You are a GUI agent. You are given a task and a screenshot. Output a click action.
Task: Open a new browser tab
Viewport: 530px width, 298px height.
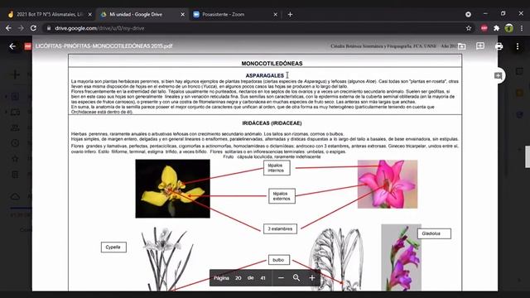[290, 15]
